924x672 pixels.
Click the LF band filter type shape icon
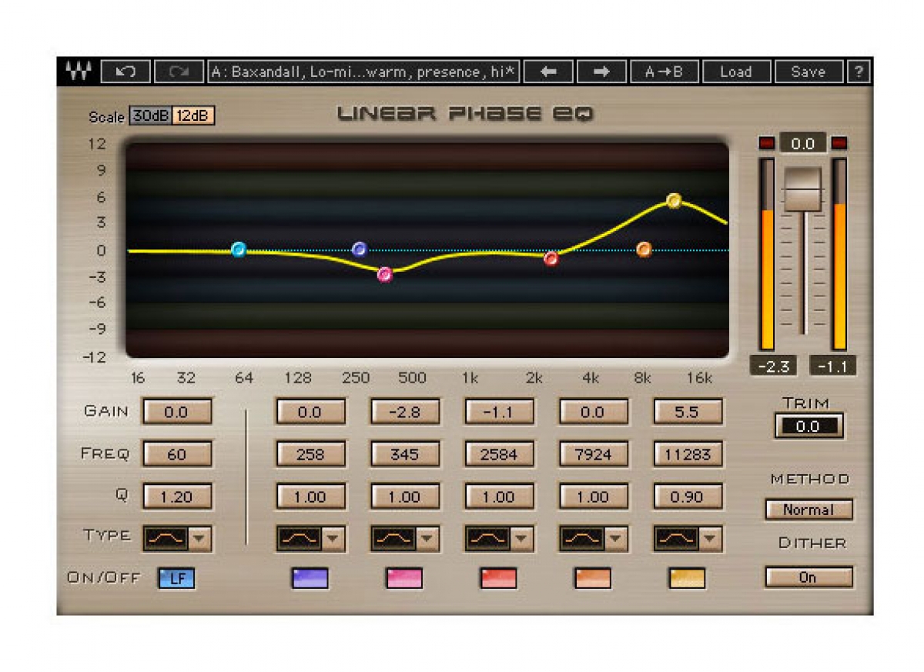(166, 539)
